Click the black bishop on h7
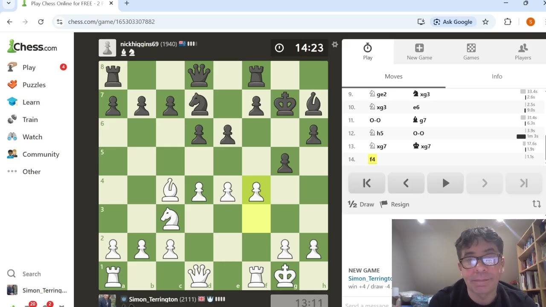Screen dimensions: 546x307 point(314,104)
